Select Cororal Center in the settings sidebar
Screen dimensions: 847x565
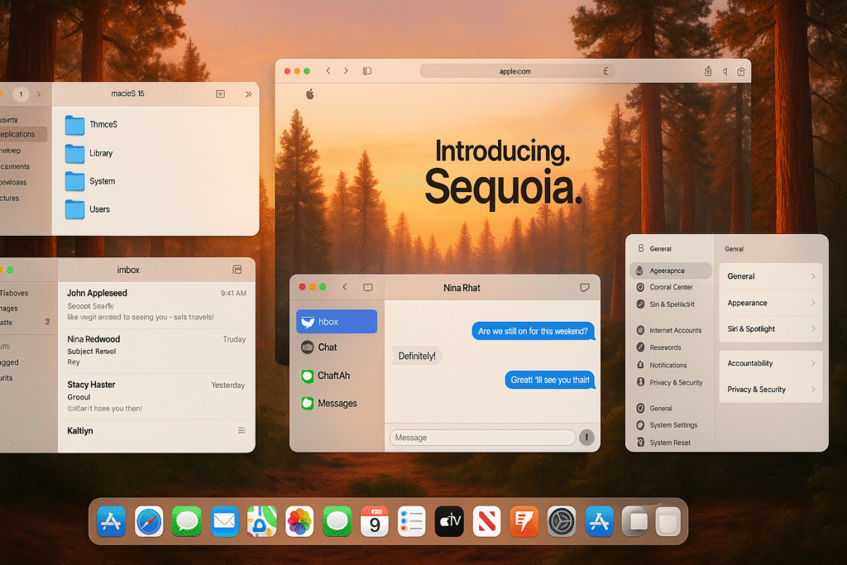(x=671, y=287)
